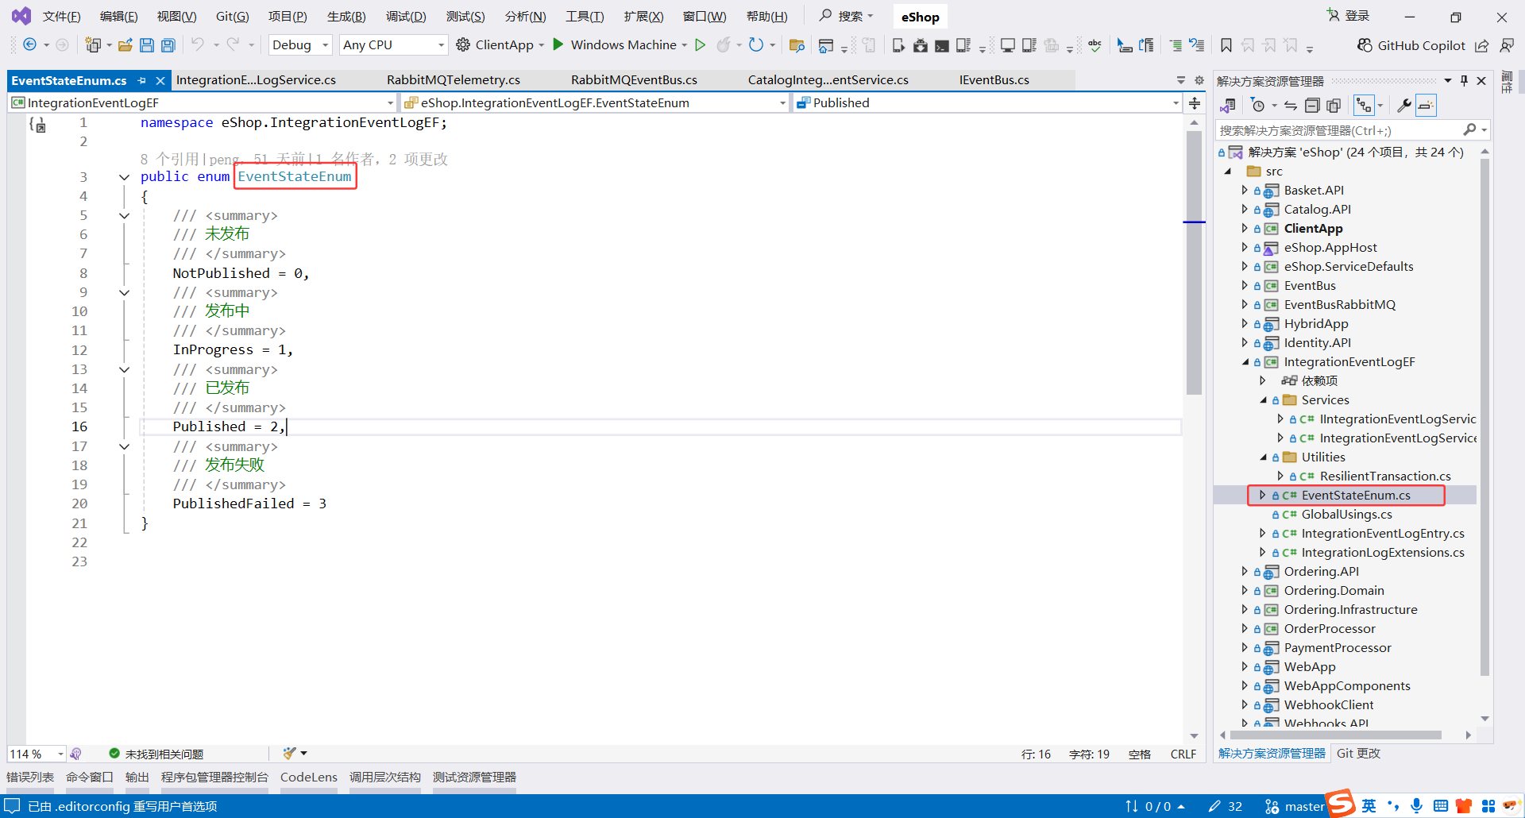Click show all files icon in Solution Explorer

click(1334, 106)
